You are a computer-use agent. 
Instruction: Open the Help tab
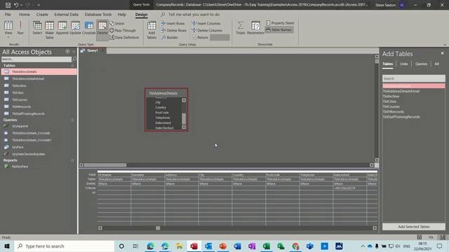(121, 14)
